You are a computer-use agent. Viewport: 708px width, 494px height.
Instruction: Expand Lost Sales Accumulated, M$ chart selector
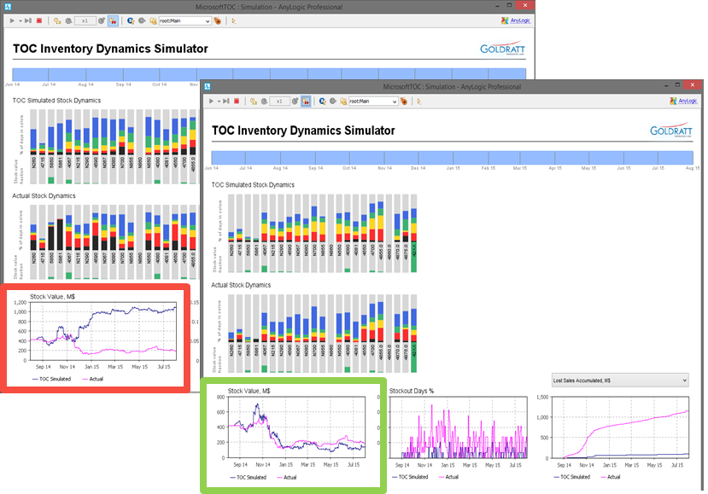(620, 381)
